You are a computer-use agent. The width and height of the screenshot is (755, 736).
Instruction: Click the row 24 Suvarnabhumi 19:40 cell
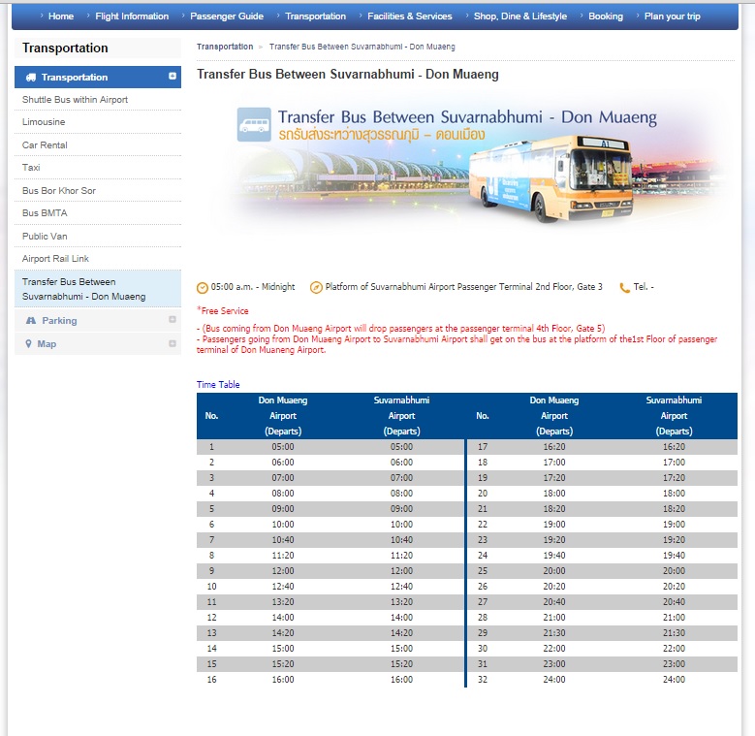[x=674, y=555]
